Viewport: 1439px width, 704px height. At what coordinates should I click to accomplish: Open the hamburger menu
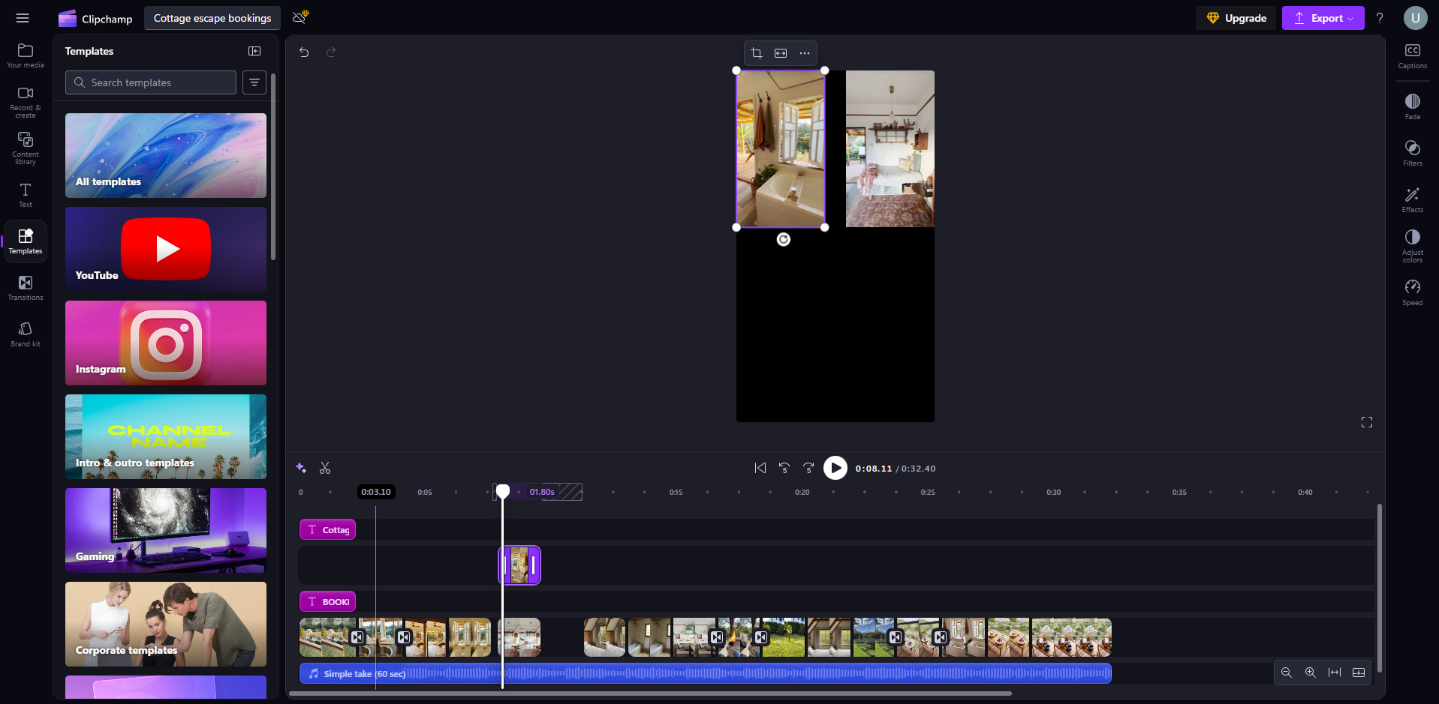click(23, 17)
